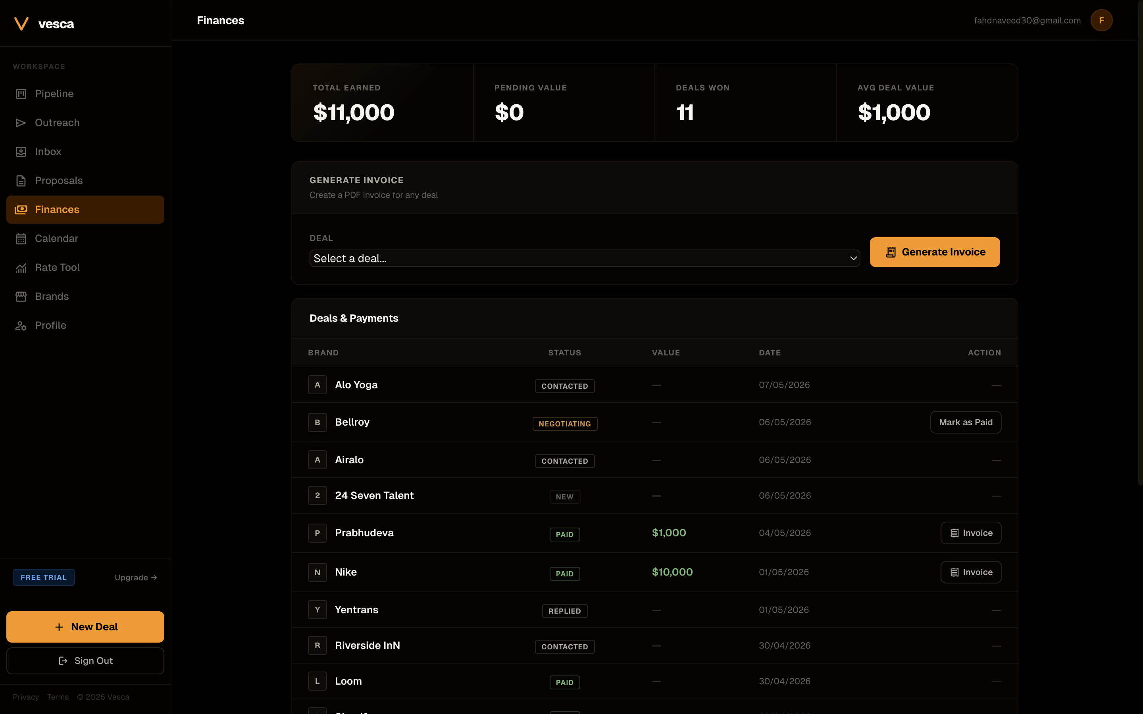Open the Select a deal dropdown
This screenshot has height=714, width=1143.
tap(585, 258)
